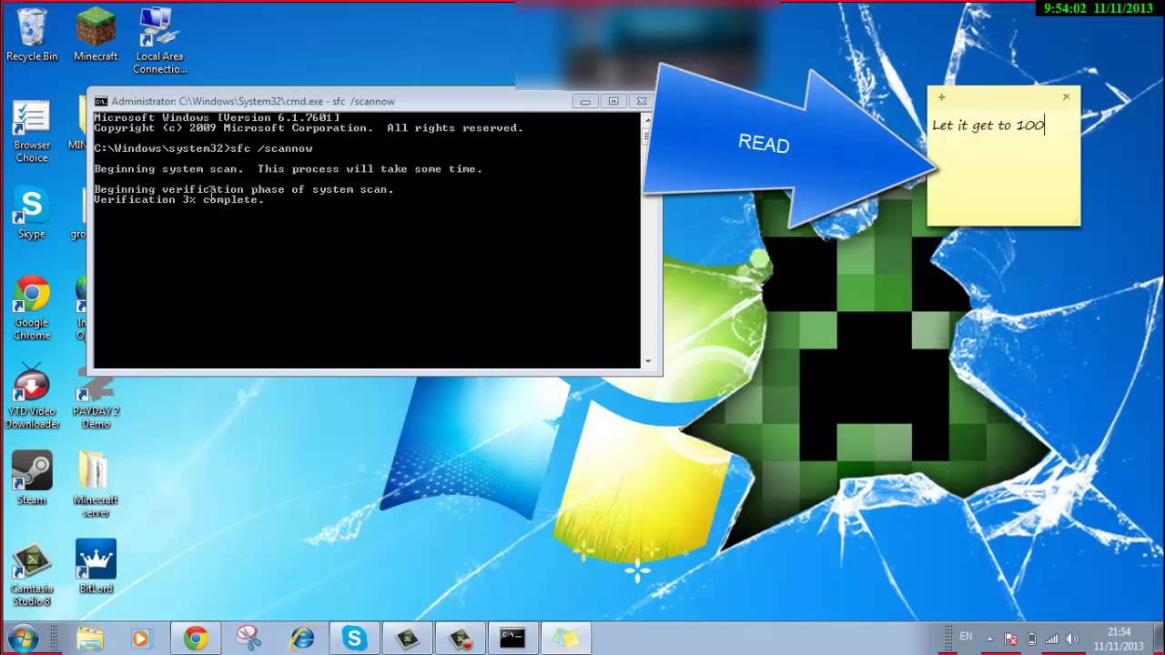Click the EN language indicator
1165x655 pixels.
coord(966,637)
